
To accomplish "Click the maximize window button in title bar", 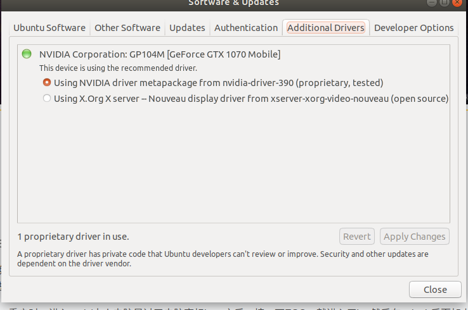I will [x=445, y=3].
